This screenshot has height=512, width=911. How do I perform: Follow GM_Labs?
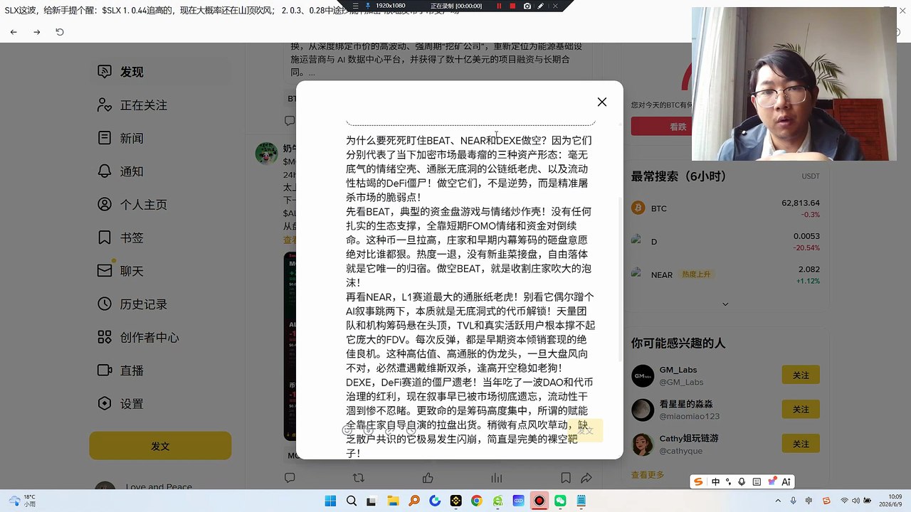tap(801, 375)
